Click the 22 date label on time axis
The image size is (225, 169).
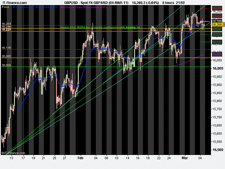click(x=158, y=158)
